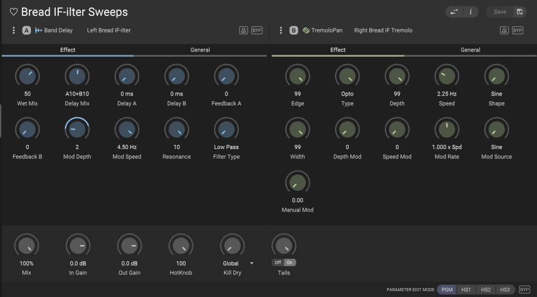Image resolution: width=537 pixels, height=297 pixels.
Task: Select HS2 parameter edit mode
Action: [486, 290]
